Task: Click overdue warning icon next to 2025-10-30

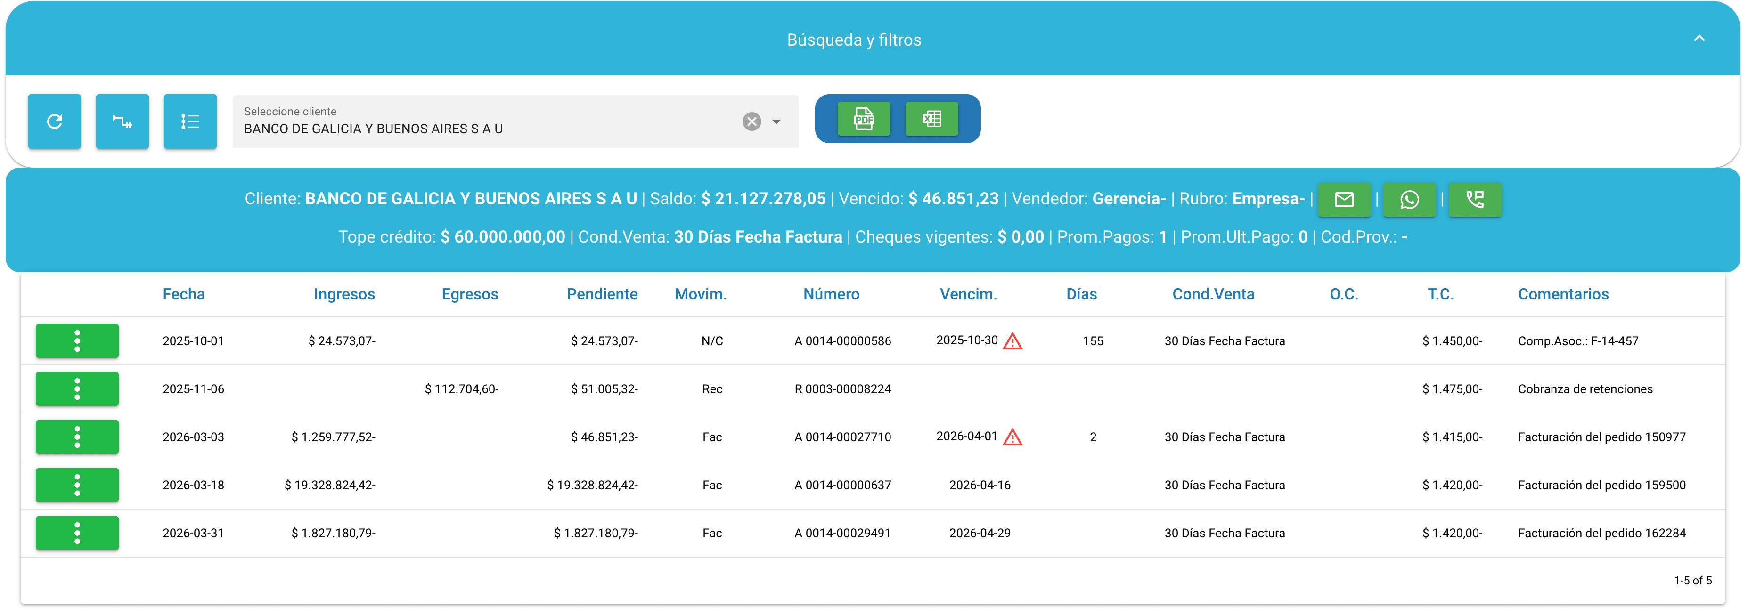Action: pos(1013,341)
